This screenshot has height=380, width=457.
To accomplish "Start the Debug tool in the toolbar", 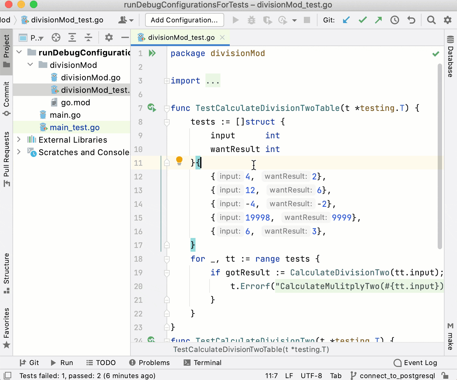I will point(252,20).
